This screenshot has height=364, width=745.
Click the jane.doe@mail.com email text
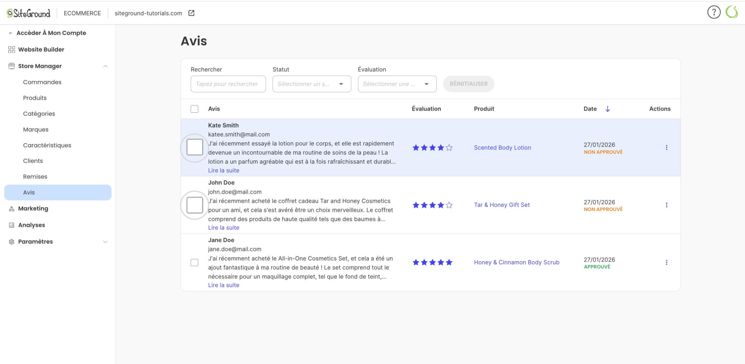coord(235,249)
